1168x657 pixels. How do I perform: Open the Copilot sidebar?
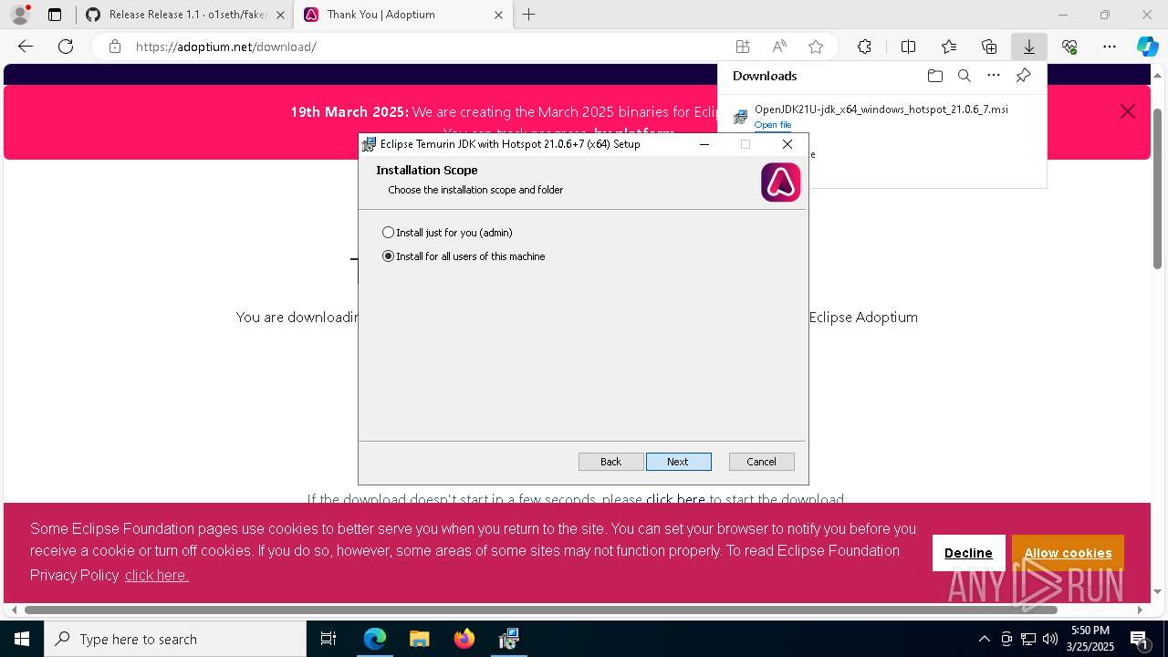click(1147, 47)
